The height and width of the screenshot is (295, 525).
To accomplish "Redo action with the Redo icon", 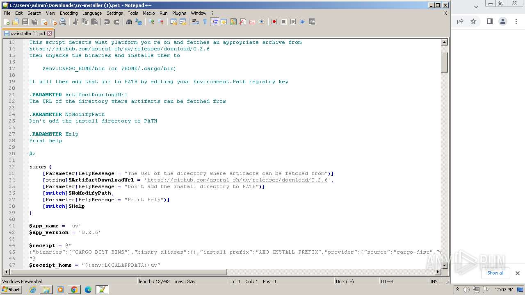I will [116, 22].
